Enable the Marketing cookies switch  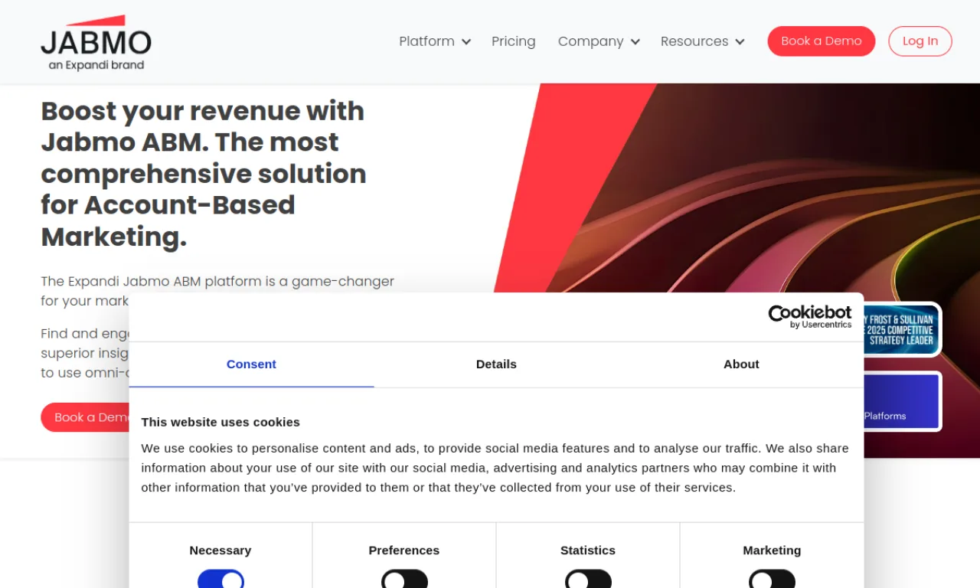pos(772,580)
